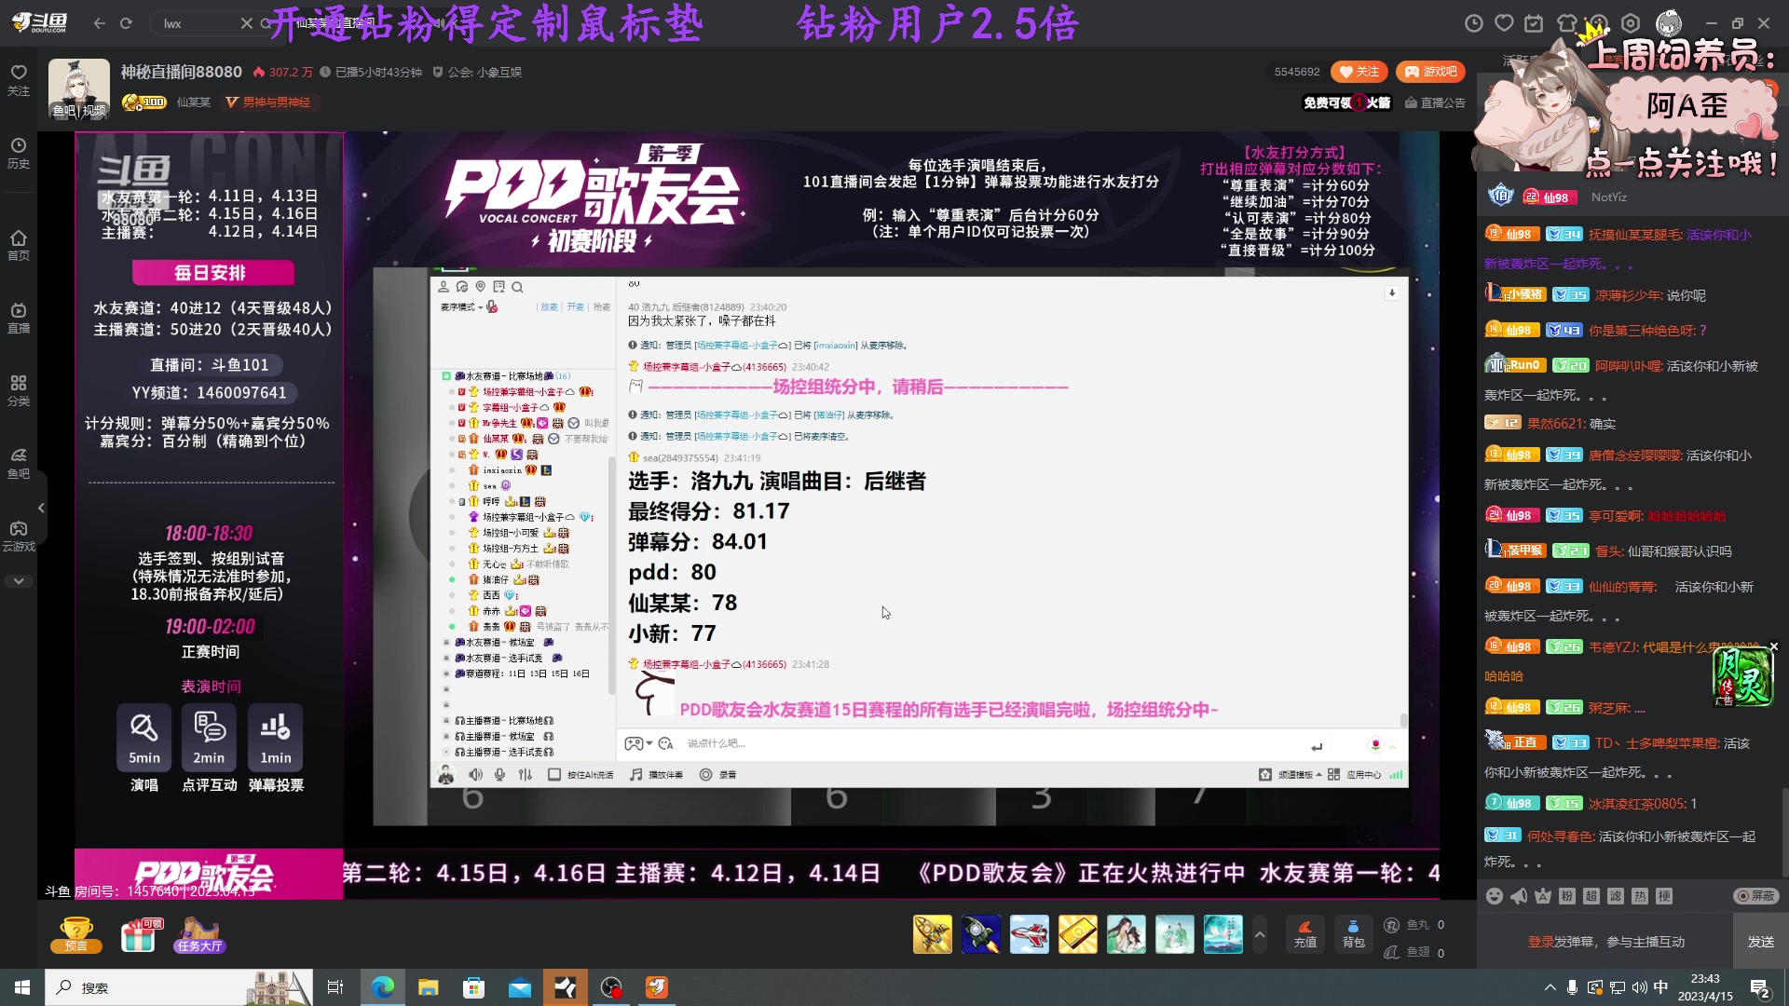Open the Windows notification center
Image resolution: width=1789 pixels, height=1006 pixels.
pos(1760,987)
